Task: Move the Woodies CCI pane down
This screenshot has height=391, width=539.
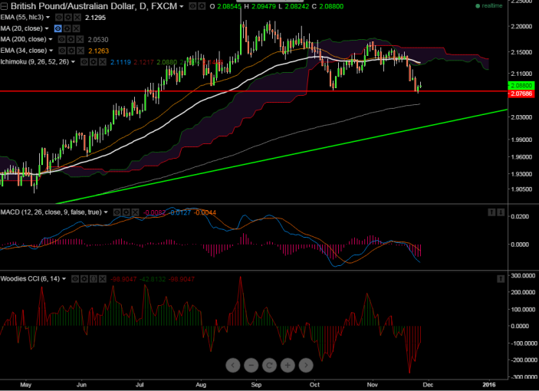Action: tap(501, 278)
